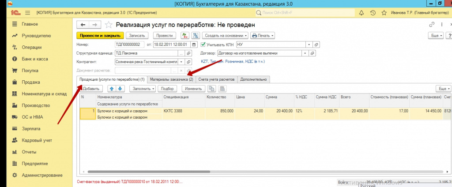The width and height of the screenshot is (452, 187).
Task: Open the calendar date picker icon
Action: coord(194,45)
